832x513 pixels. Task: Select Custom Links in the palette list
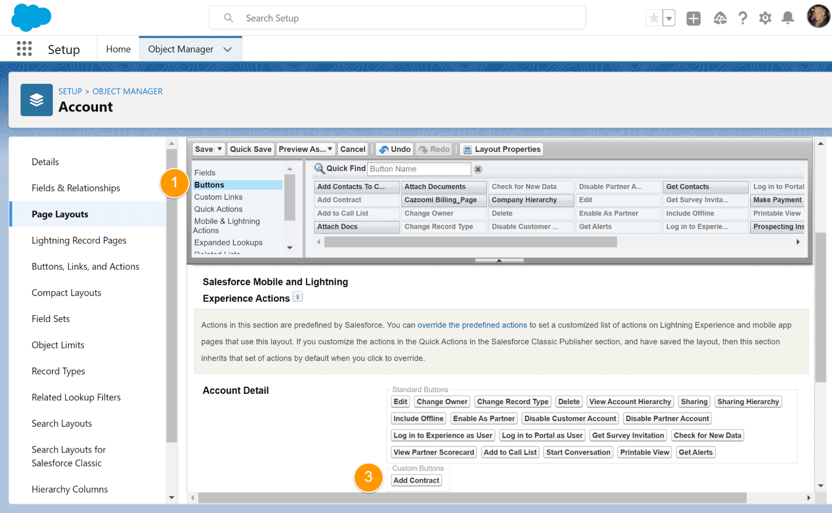point(218,197)
